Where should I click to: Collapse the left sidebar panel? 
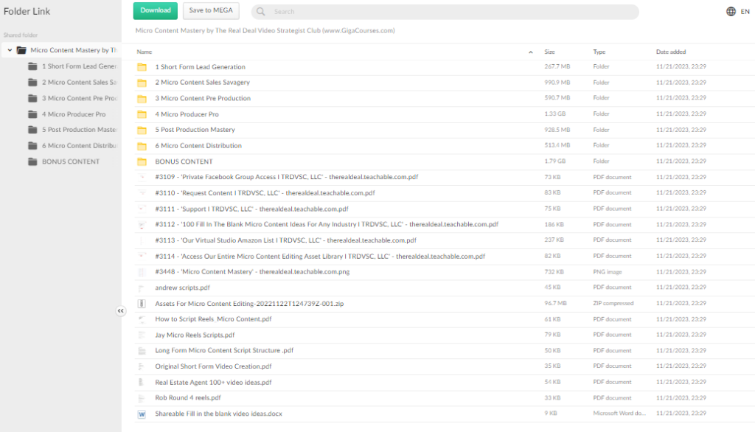pos(121,311)
